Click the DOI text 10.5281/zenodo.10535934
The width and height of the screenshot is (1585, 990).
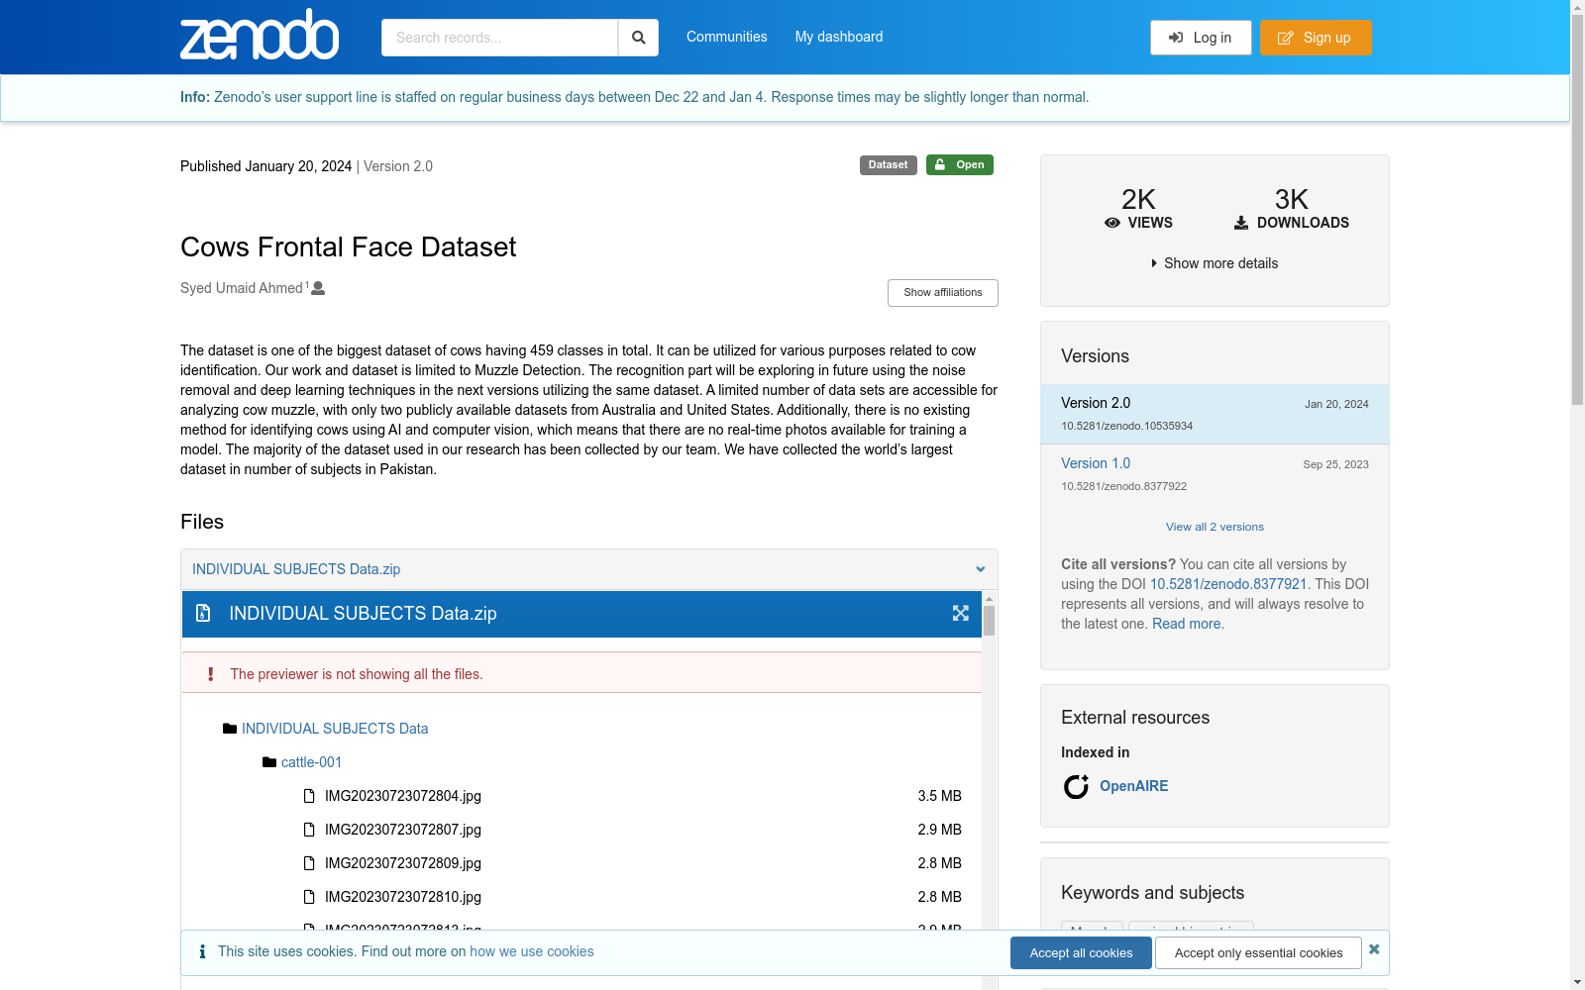pos(1126,426)
